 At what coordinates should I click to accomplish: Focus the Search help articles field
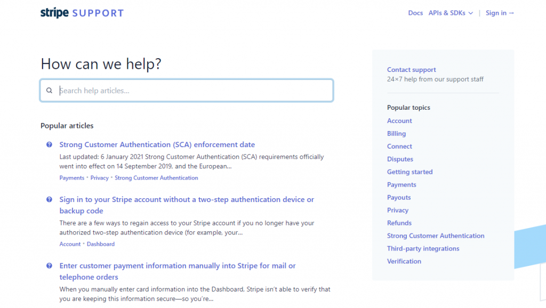[x=187, y=91]
